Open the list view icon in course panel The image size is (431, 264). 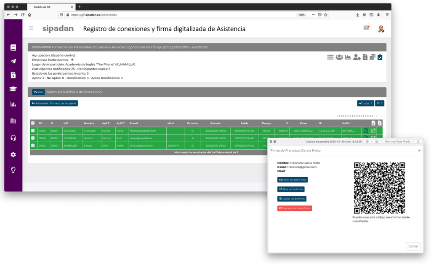pos(330,57)
